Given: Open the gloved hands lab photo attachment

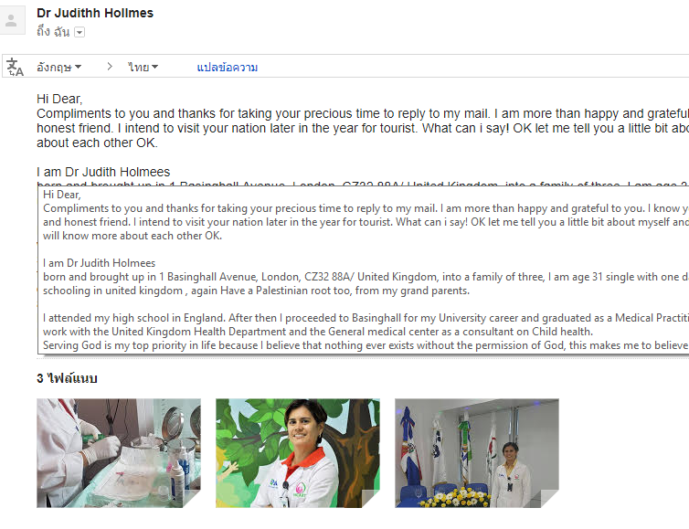Looking at the screenshot, I should (x=119, y=453).
